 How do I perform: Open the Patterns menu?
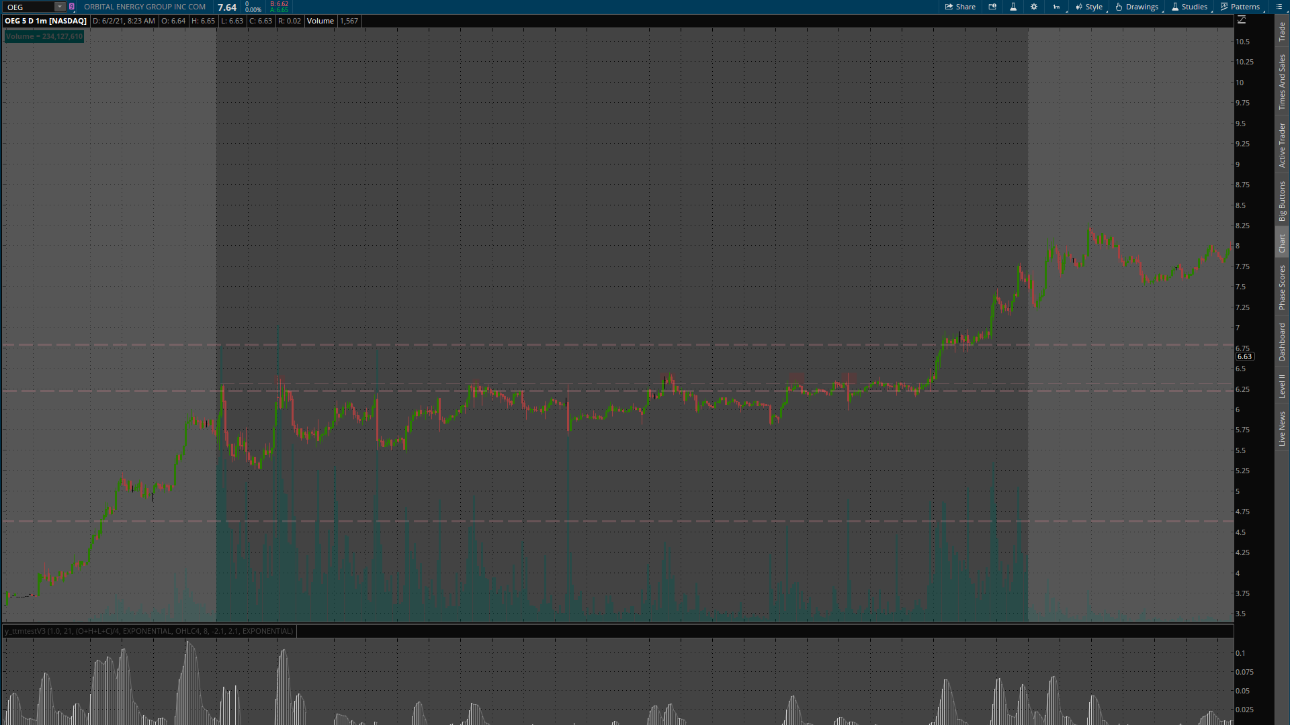(1240, 7)
